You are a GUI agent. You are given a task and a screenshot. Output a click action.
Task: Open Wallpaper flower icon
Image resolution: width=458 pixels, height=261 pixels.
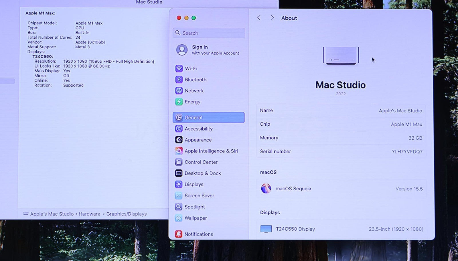(179, 218)
